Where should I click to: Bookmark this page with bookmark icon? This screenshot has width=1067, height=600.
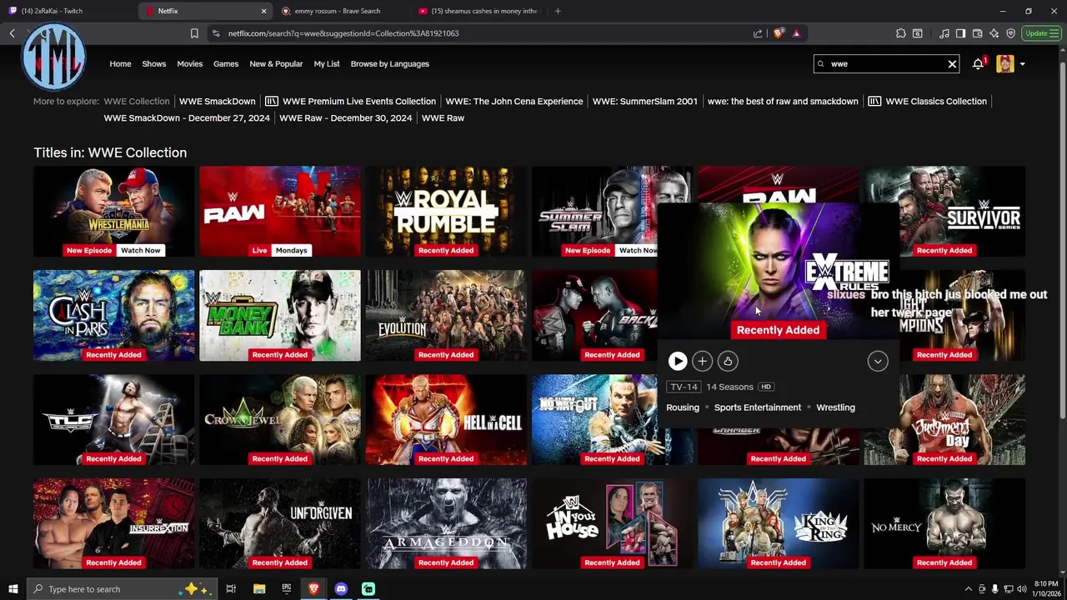tap(194, 33)
